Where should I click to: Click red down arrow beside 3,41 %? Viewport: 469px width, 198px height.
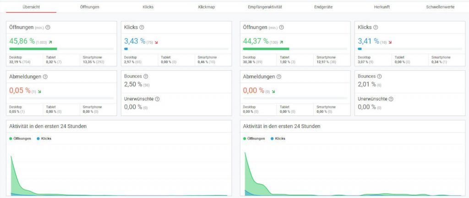click(390, 42)
